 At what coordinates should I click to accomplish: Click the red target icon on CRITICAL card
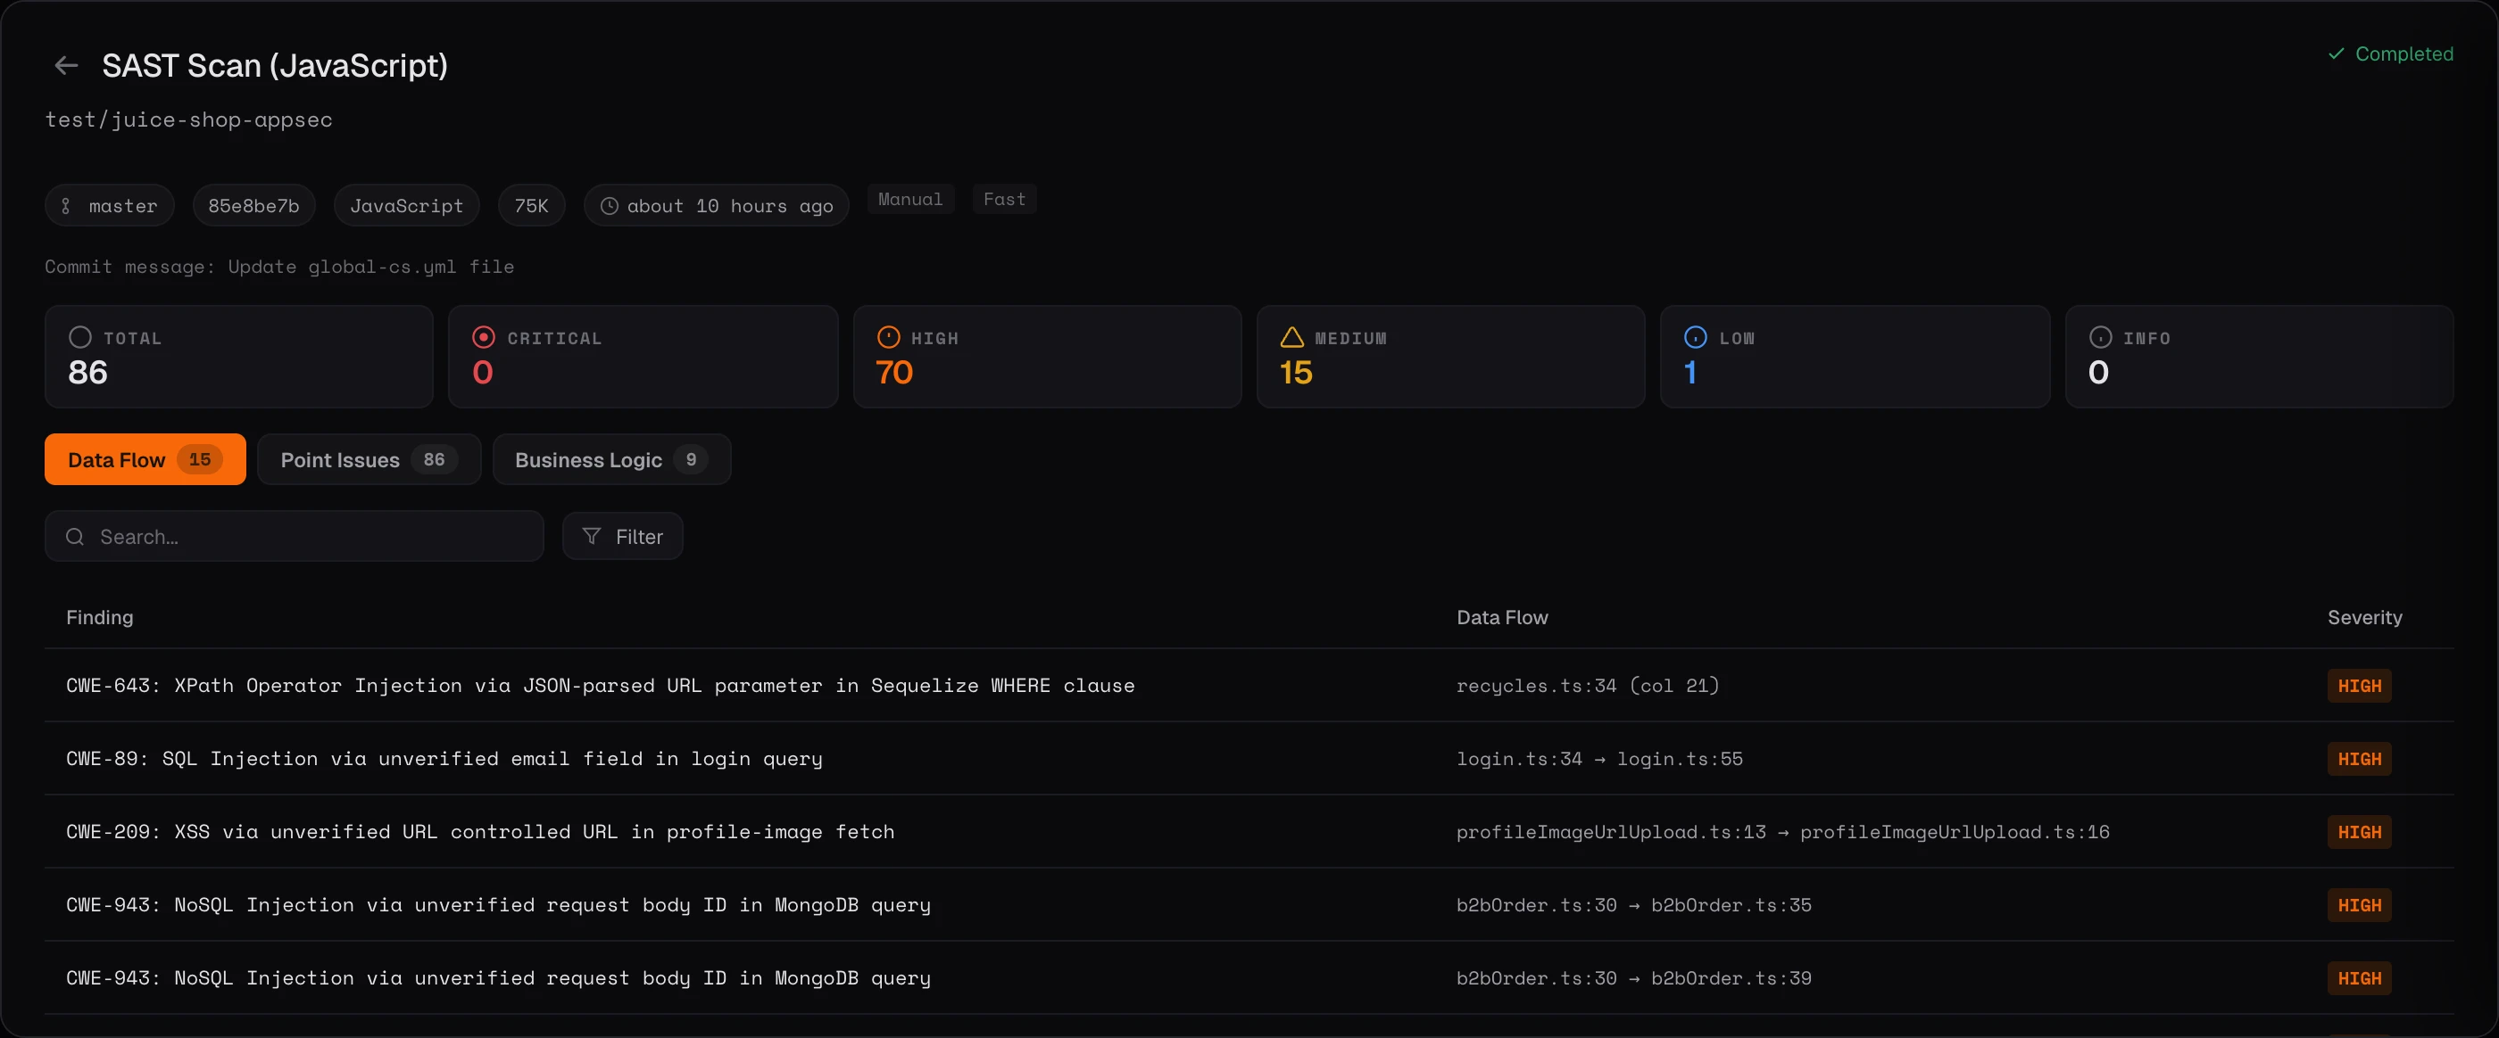[x=483, y=337]
